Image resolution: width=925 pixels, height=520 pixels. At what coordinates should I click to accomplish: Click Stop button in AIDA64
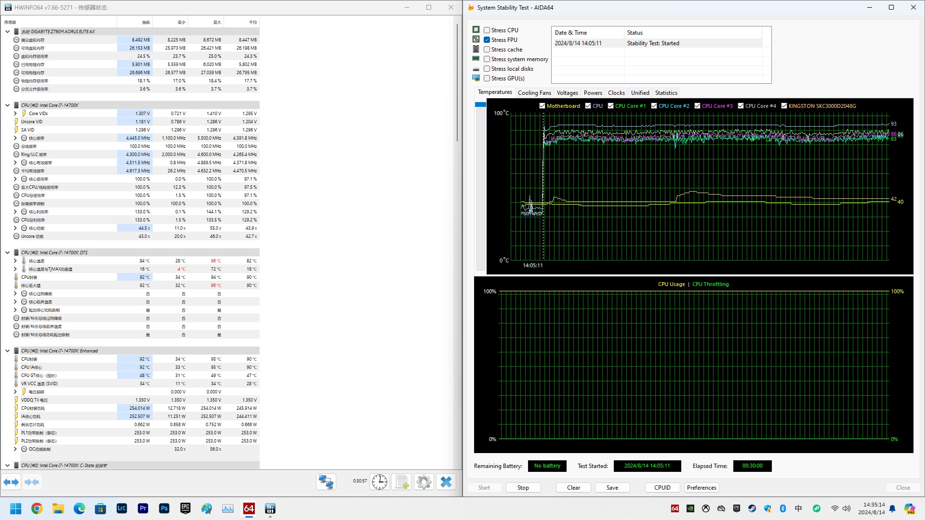tap(523, 488)
